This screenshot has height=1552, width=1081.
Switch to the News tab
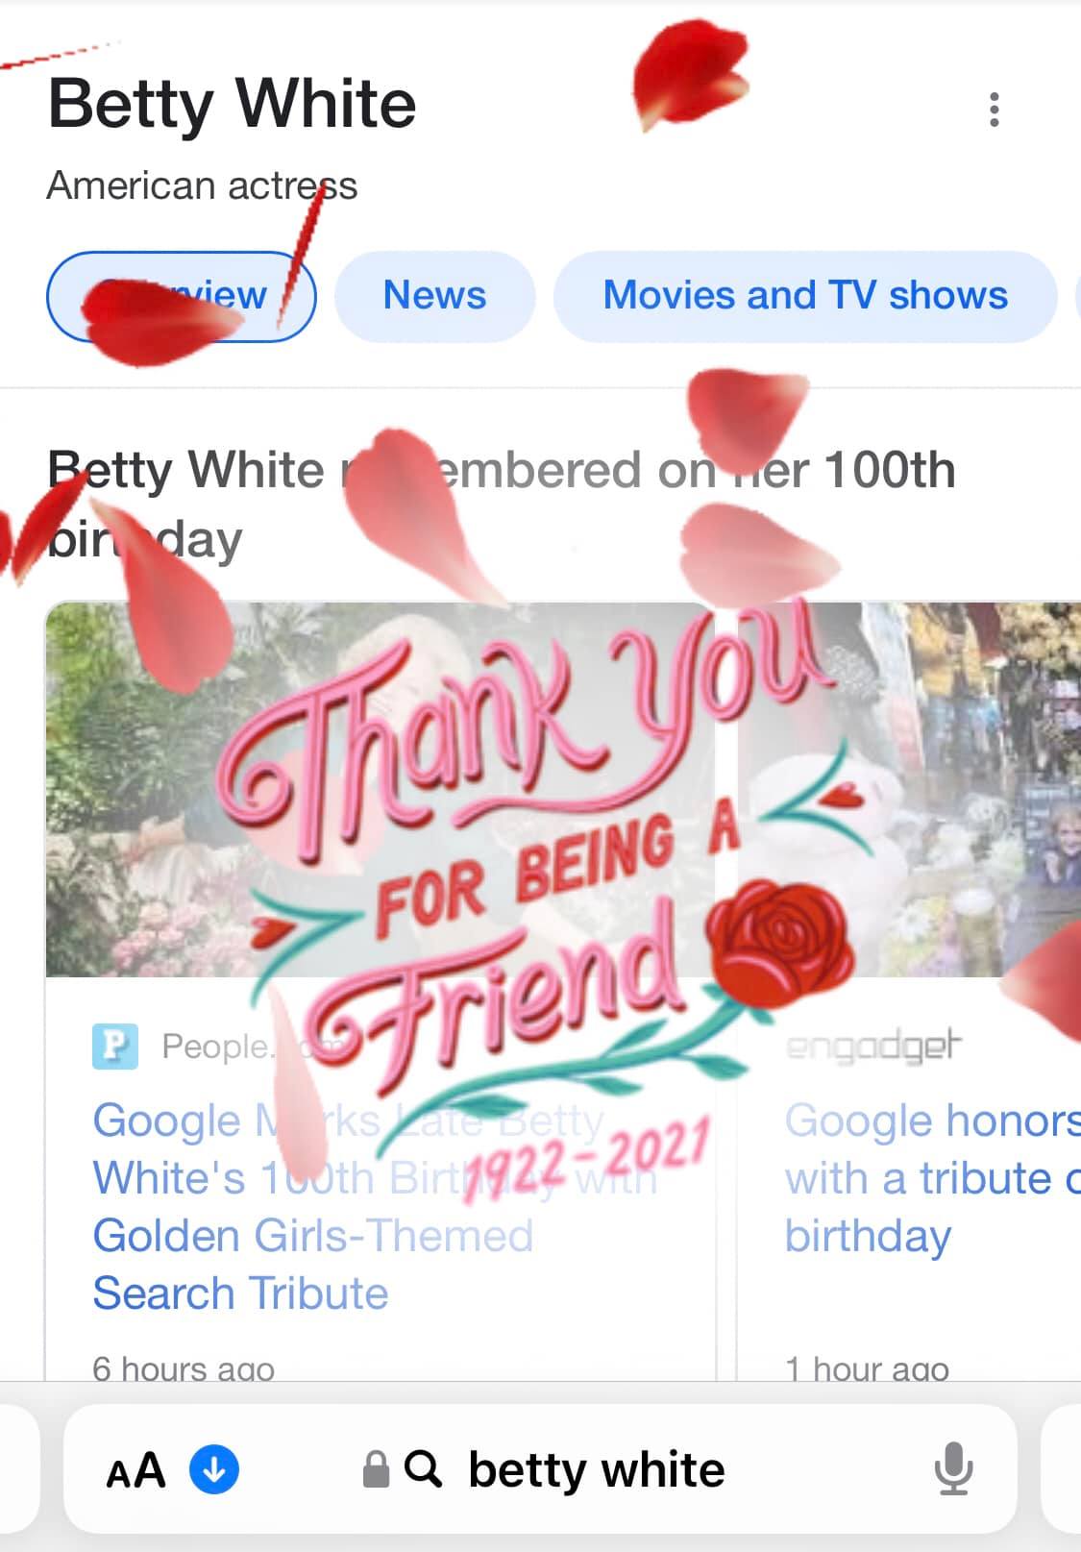click(x=434, y=296)
